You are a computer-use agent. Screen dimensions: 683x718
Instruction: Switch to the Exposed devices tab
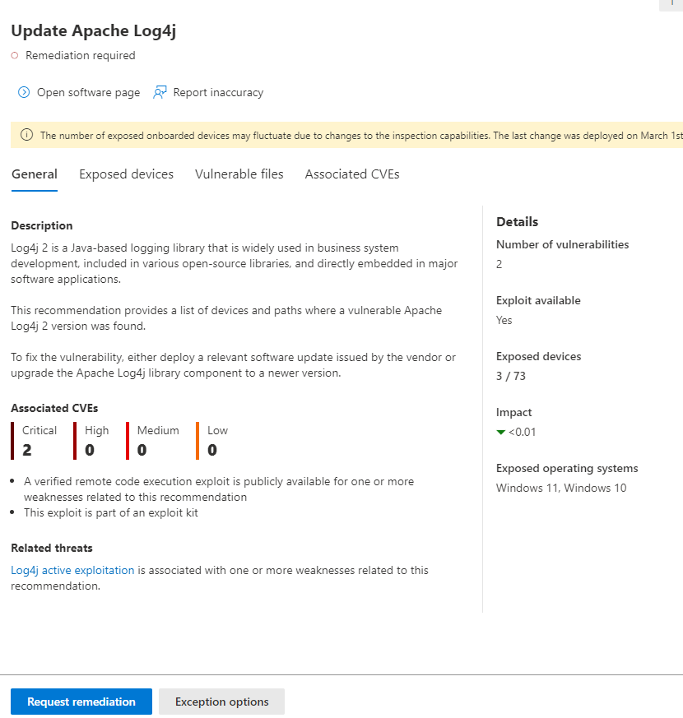126,174
